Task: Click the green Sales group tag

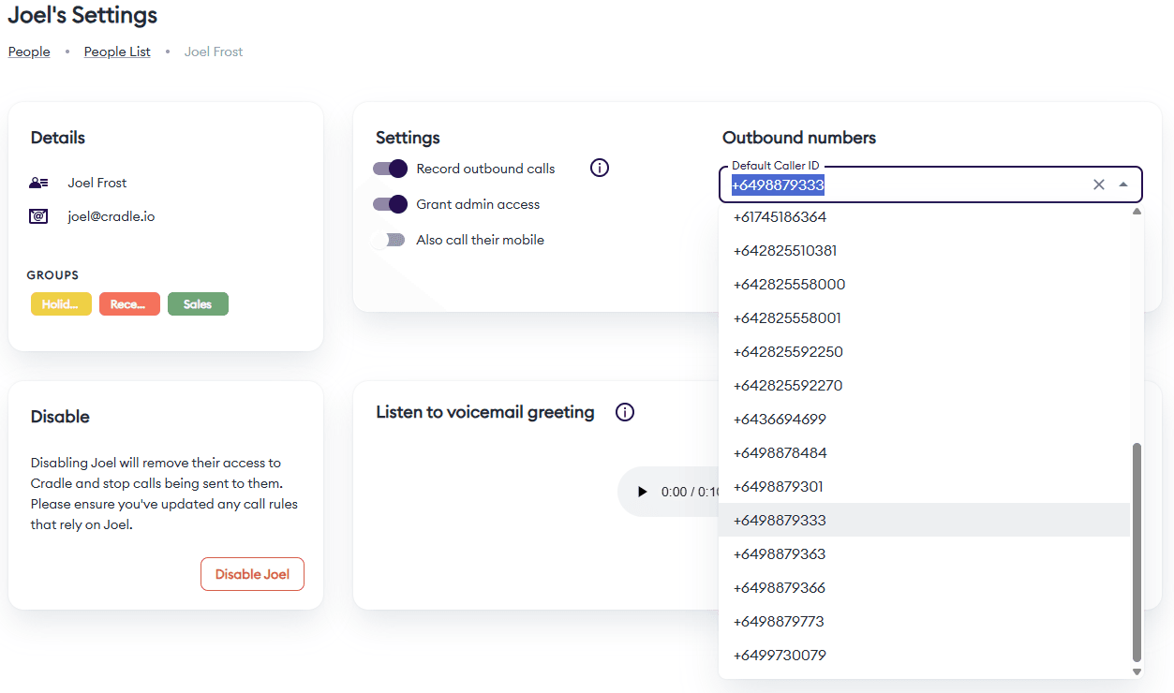Action: coord(198,304)
